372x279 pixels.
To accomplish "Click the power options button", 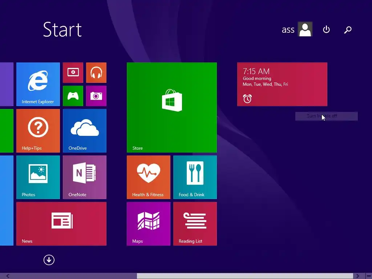I will (327, 29).
